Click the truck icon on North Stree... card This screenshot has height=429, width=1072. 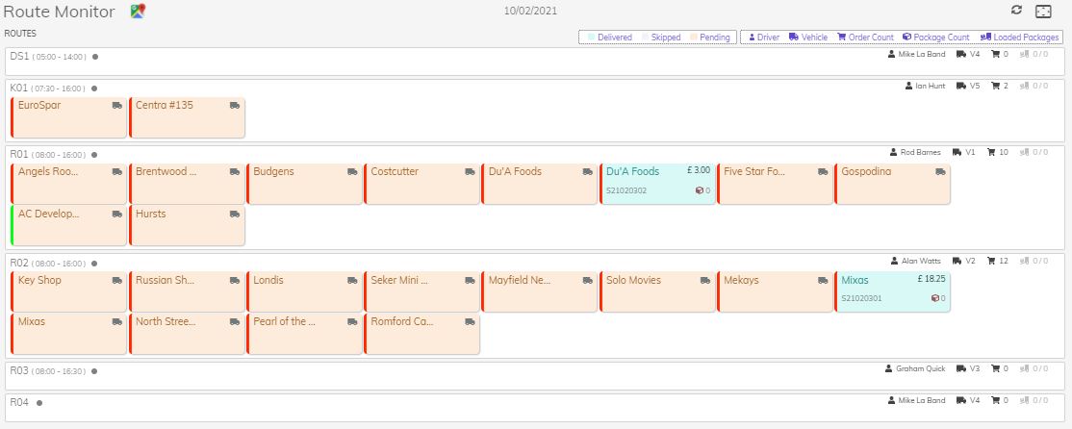pyautogui.click(x=235, y=321)
